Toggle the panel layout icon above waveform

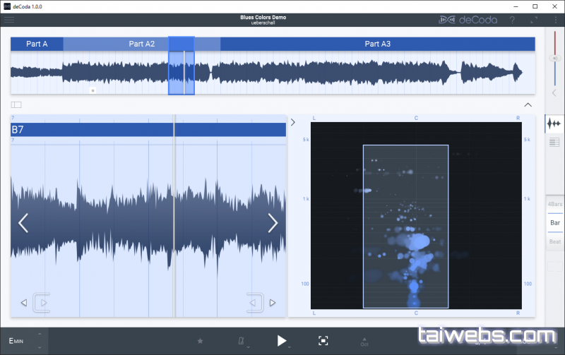pyautogui.click(x=16, y=104)
